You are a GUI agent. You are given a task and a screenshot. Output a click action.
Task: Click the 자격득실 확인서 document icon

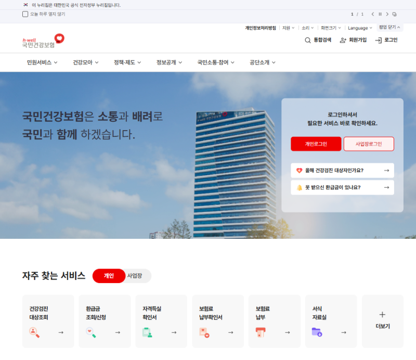[x=147, y=332]
